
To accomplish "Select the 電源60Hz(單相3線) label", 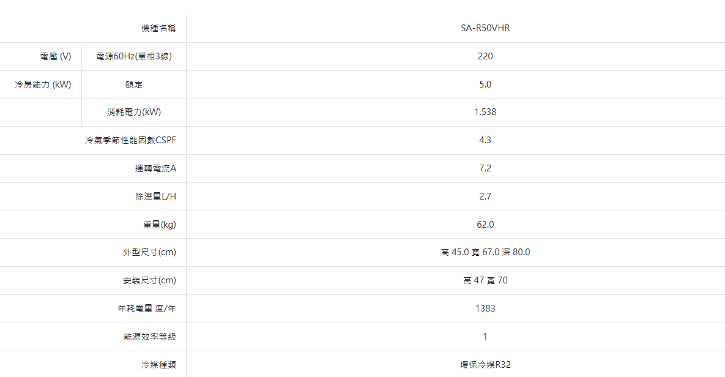I will click(134, 56).
